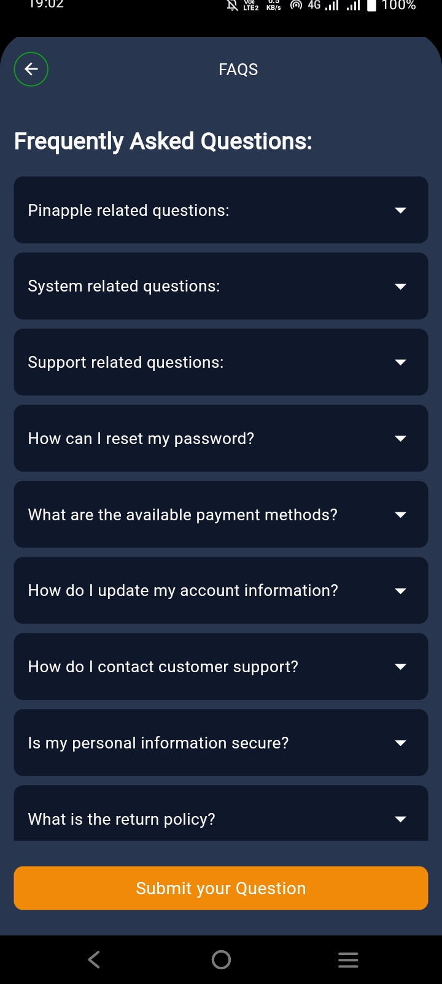This screenshot has height=984, width=442.
Task: Tap "What is the return policy?" question text
Action: point(122,819)
